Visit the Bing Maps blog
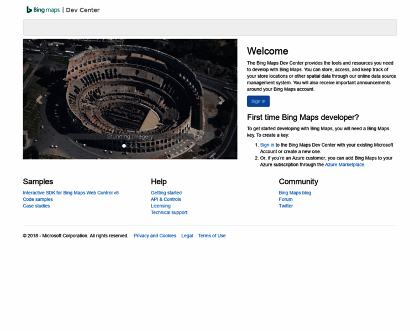 295,193
